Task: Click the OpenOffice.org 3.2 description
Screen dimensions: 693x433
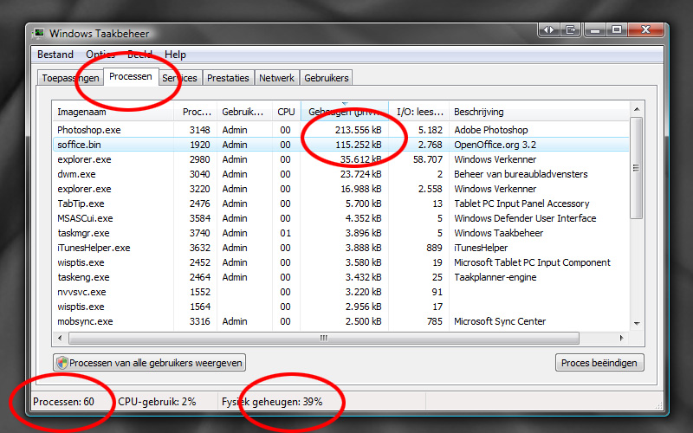Action: tap(495, 145)
